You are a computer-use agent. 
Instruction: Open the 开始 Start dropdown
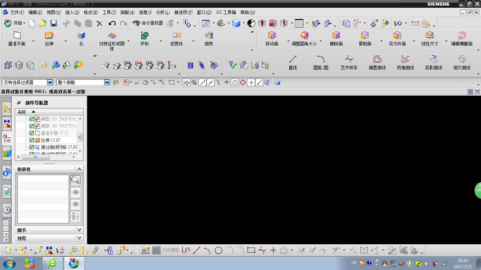click(x=14, y=23)
